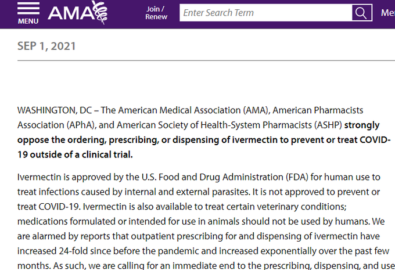Submit search with the magnifying glass button
Viewport: 395px width, 270px height.
pos(362,13)
